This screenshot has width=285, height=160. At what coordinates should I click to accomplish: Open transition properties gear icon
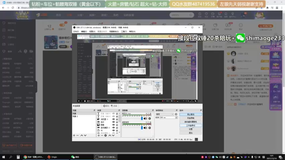click(176, 114)
